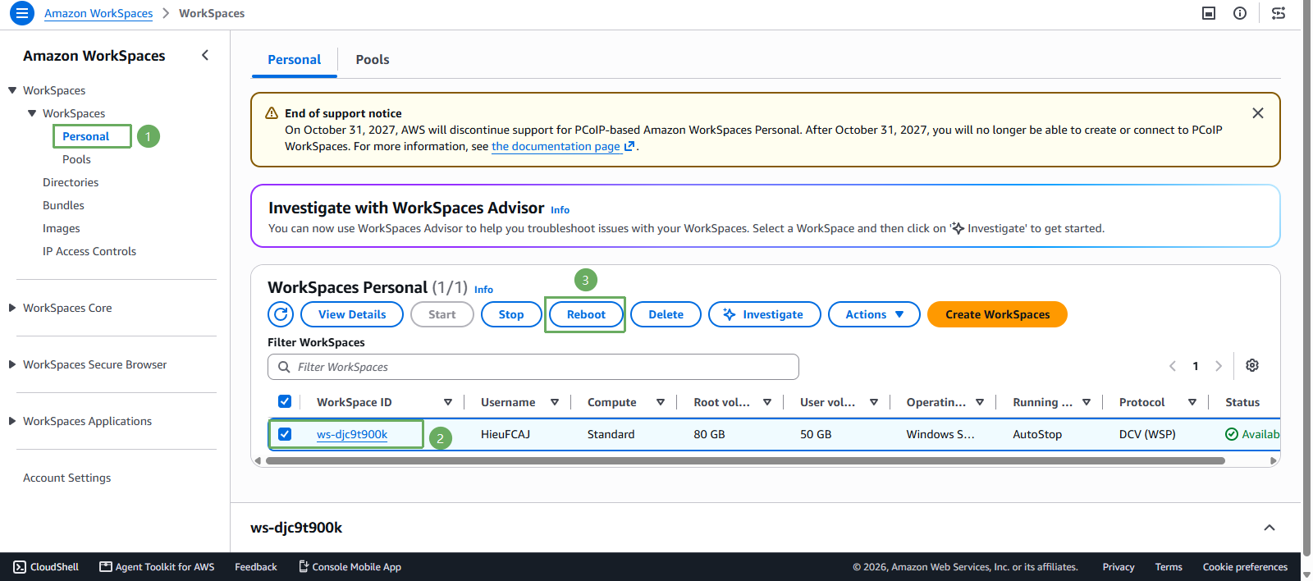Click the circled info icon in top bar
Viewport: 1313px width, 581px height.
pyautogui.click(x=1240, y=13)
